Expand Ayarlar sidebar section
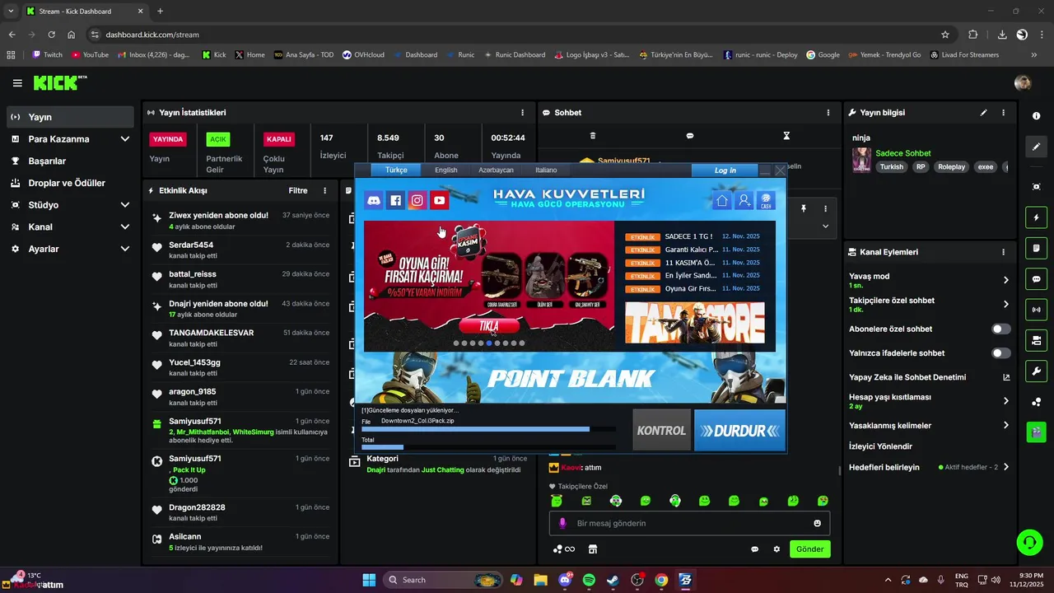 [x=125, y=249]
